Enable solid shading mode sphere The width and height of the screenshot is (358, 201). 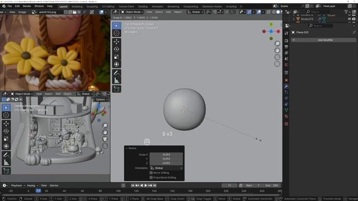(278, 12)
